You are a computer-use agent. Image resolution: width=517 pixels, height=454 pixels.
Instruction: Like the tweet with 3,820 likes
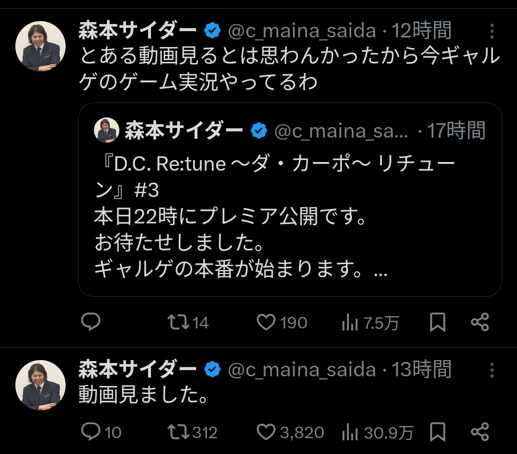(x=266, y=432)
